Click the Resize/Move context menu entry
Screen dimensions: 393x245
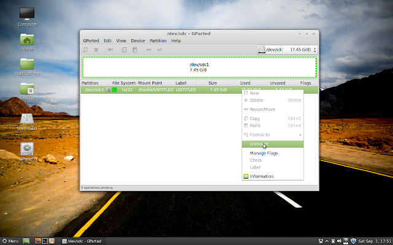pyautogui.click(x=273, y=110)
